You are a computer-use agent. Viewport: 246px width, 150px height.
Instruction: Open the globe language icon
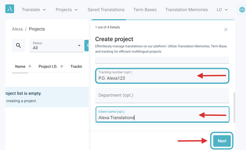coord(242,10)
